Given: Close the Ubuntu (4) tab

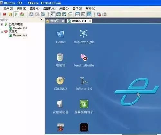Looking at the screenshot, I should coord(90,21).
